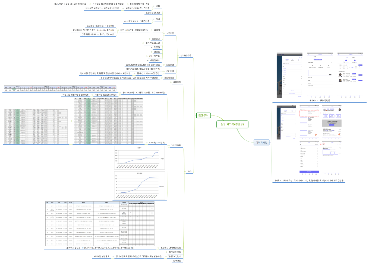
Task: Expand the collapsed 명품관 node
Action: tap(152, 47)
